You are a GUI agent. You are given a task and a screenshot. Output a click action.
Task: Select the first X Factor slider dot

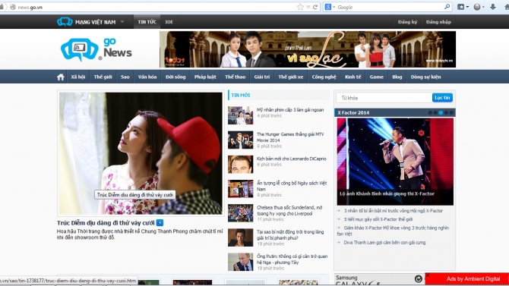[430, 112]
